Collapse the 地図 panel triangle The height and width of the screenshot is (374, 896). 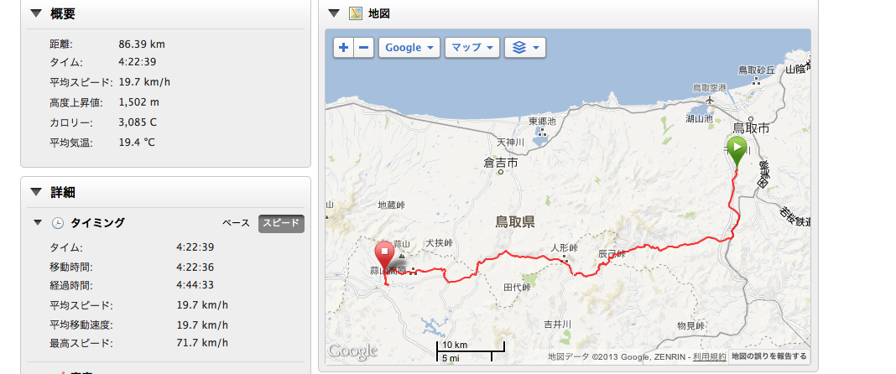point(334,13)
